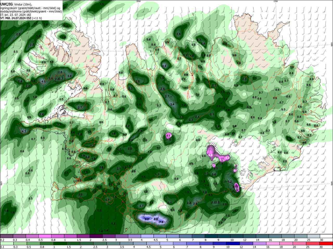Click the 30 label on the lower scale
The height and width of the screenshot is (249, 333).
[x=322, y=247]
